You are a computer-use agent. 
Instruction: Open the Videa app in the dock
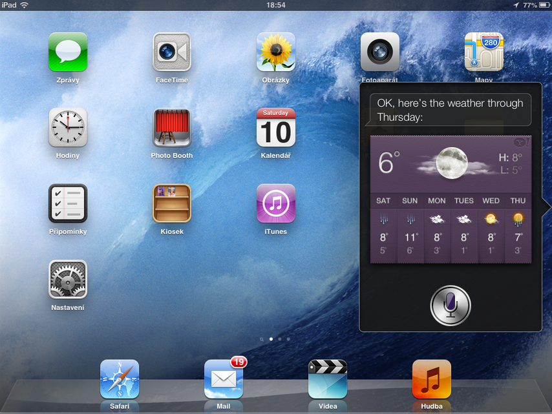(x=328, y=379)
